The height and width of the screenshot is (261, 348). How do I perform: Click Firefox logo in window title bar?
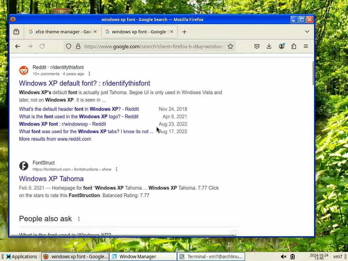pos(13,19)
